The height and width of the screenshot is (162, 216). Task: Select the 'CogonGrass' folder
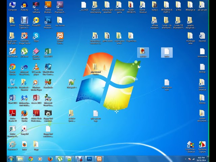[131, 37]
